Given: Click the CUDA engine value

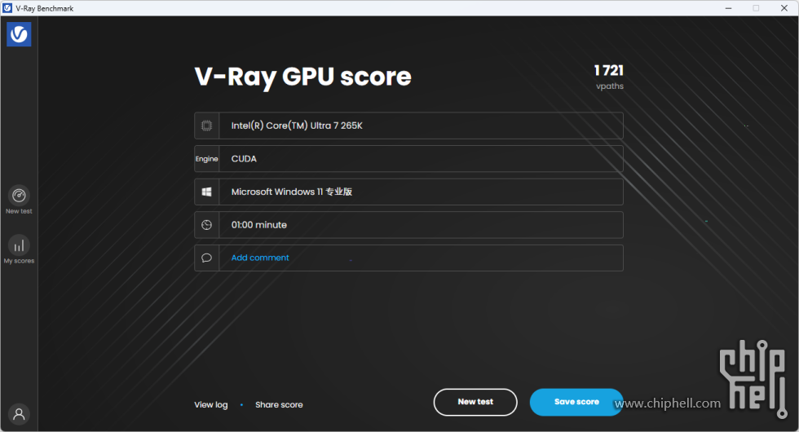Looking at the screenshot, I should click(x=244, y=158).
